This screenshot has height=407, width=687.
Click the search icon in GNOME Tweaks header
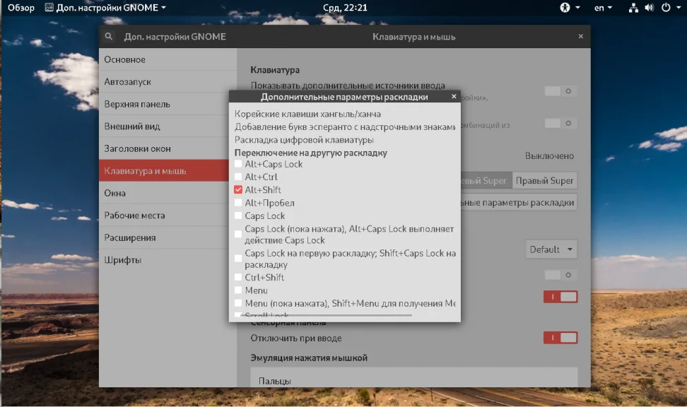pos(109,36)
